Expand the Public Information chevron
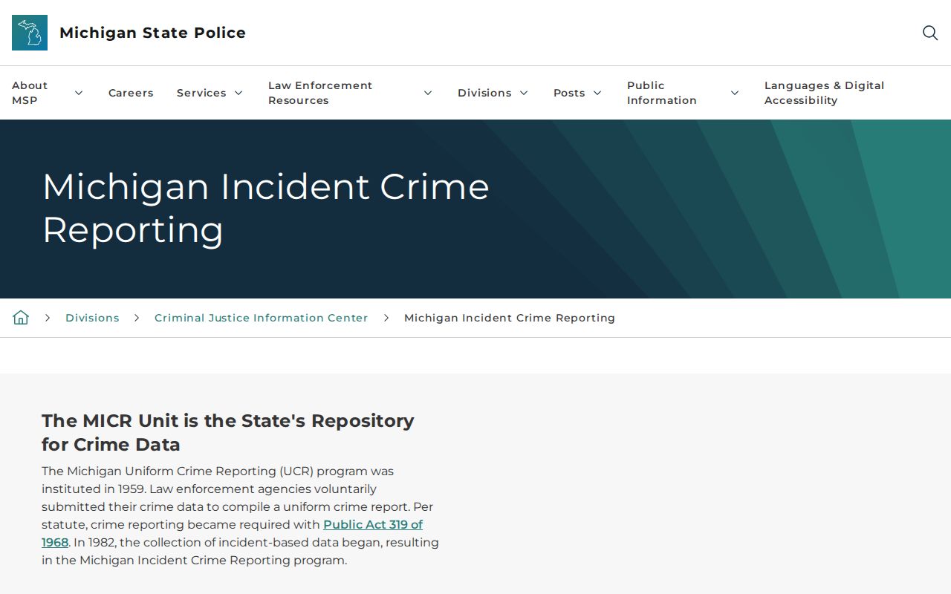The image size is (951, 594). (x=735, y=93)
